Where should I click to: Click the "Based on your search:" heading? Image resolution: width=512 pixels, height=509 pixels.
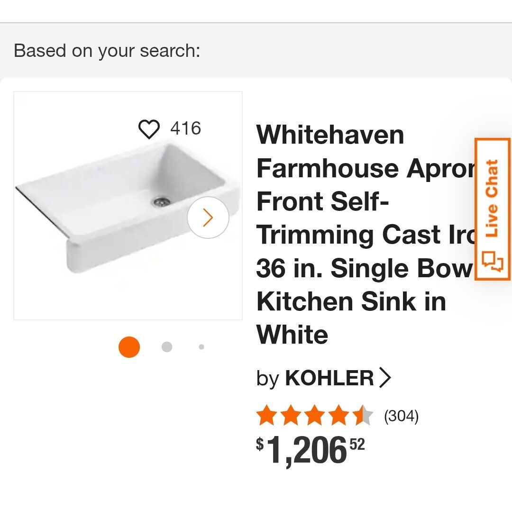(107, 50)
